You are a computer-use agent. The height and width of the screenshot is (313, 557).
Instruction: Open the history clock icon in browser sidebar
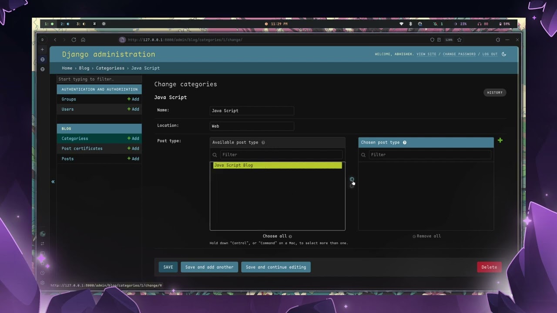tap(42, 273)
